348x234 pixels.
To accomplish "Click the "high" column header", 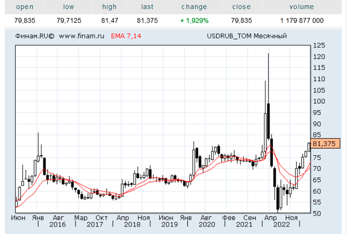I will (x=109, y=7).
